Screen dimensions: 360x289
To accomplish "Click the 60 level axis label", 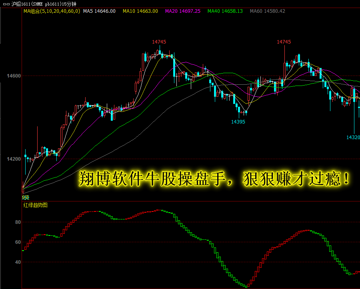I will point(18,242).
